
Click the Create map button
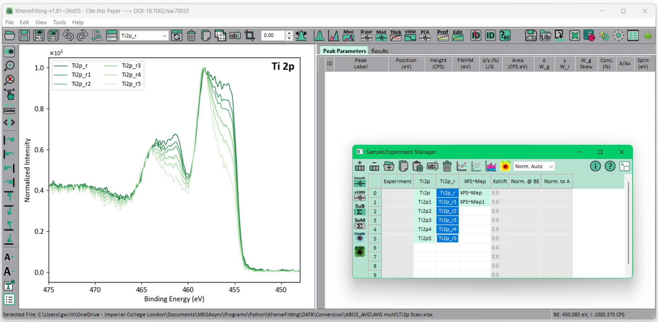pyautogui.click(x=360, y=237)
